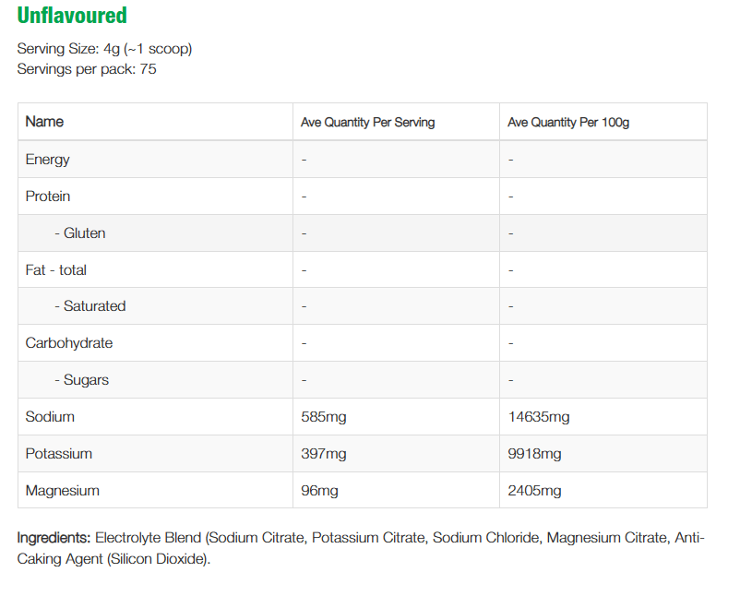
Task: Select the 9918mg potassium value
Action: pyautogui.click(x=534, y=454)
